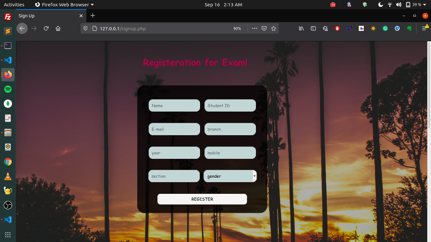Focus the year field
This screenshot has height=242, width=431.
pos(174,153)
